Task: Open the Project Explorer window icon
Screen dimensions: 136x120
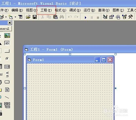Action: point(105,17)
